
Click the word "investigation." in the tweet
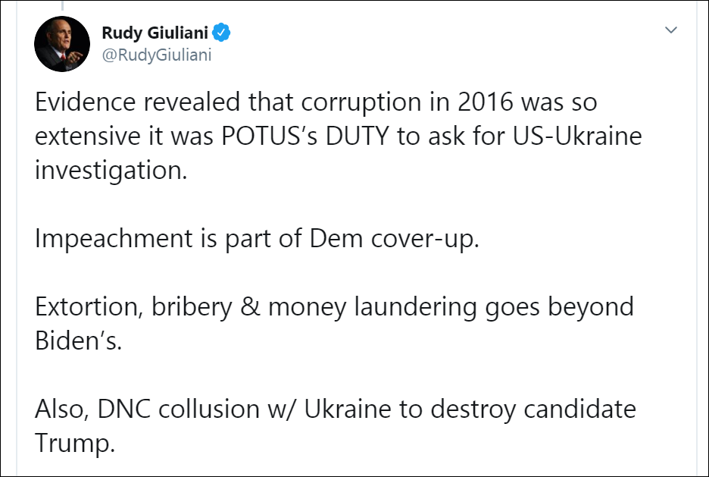pyautogui.click(x=111, y=171)
